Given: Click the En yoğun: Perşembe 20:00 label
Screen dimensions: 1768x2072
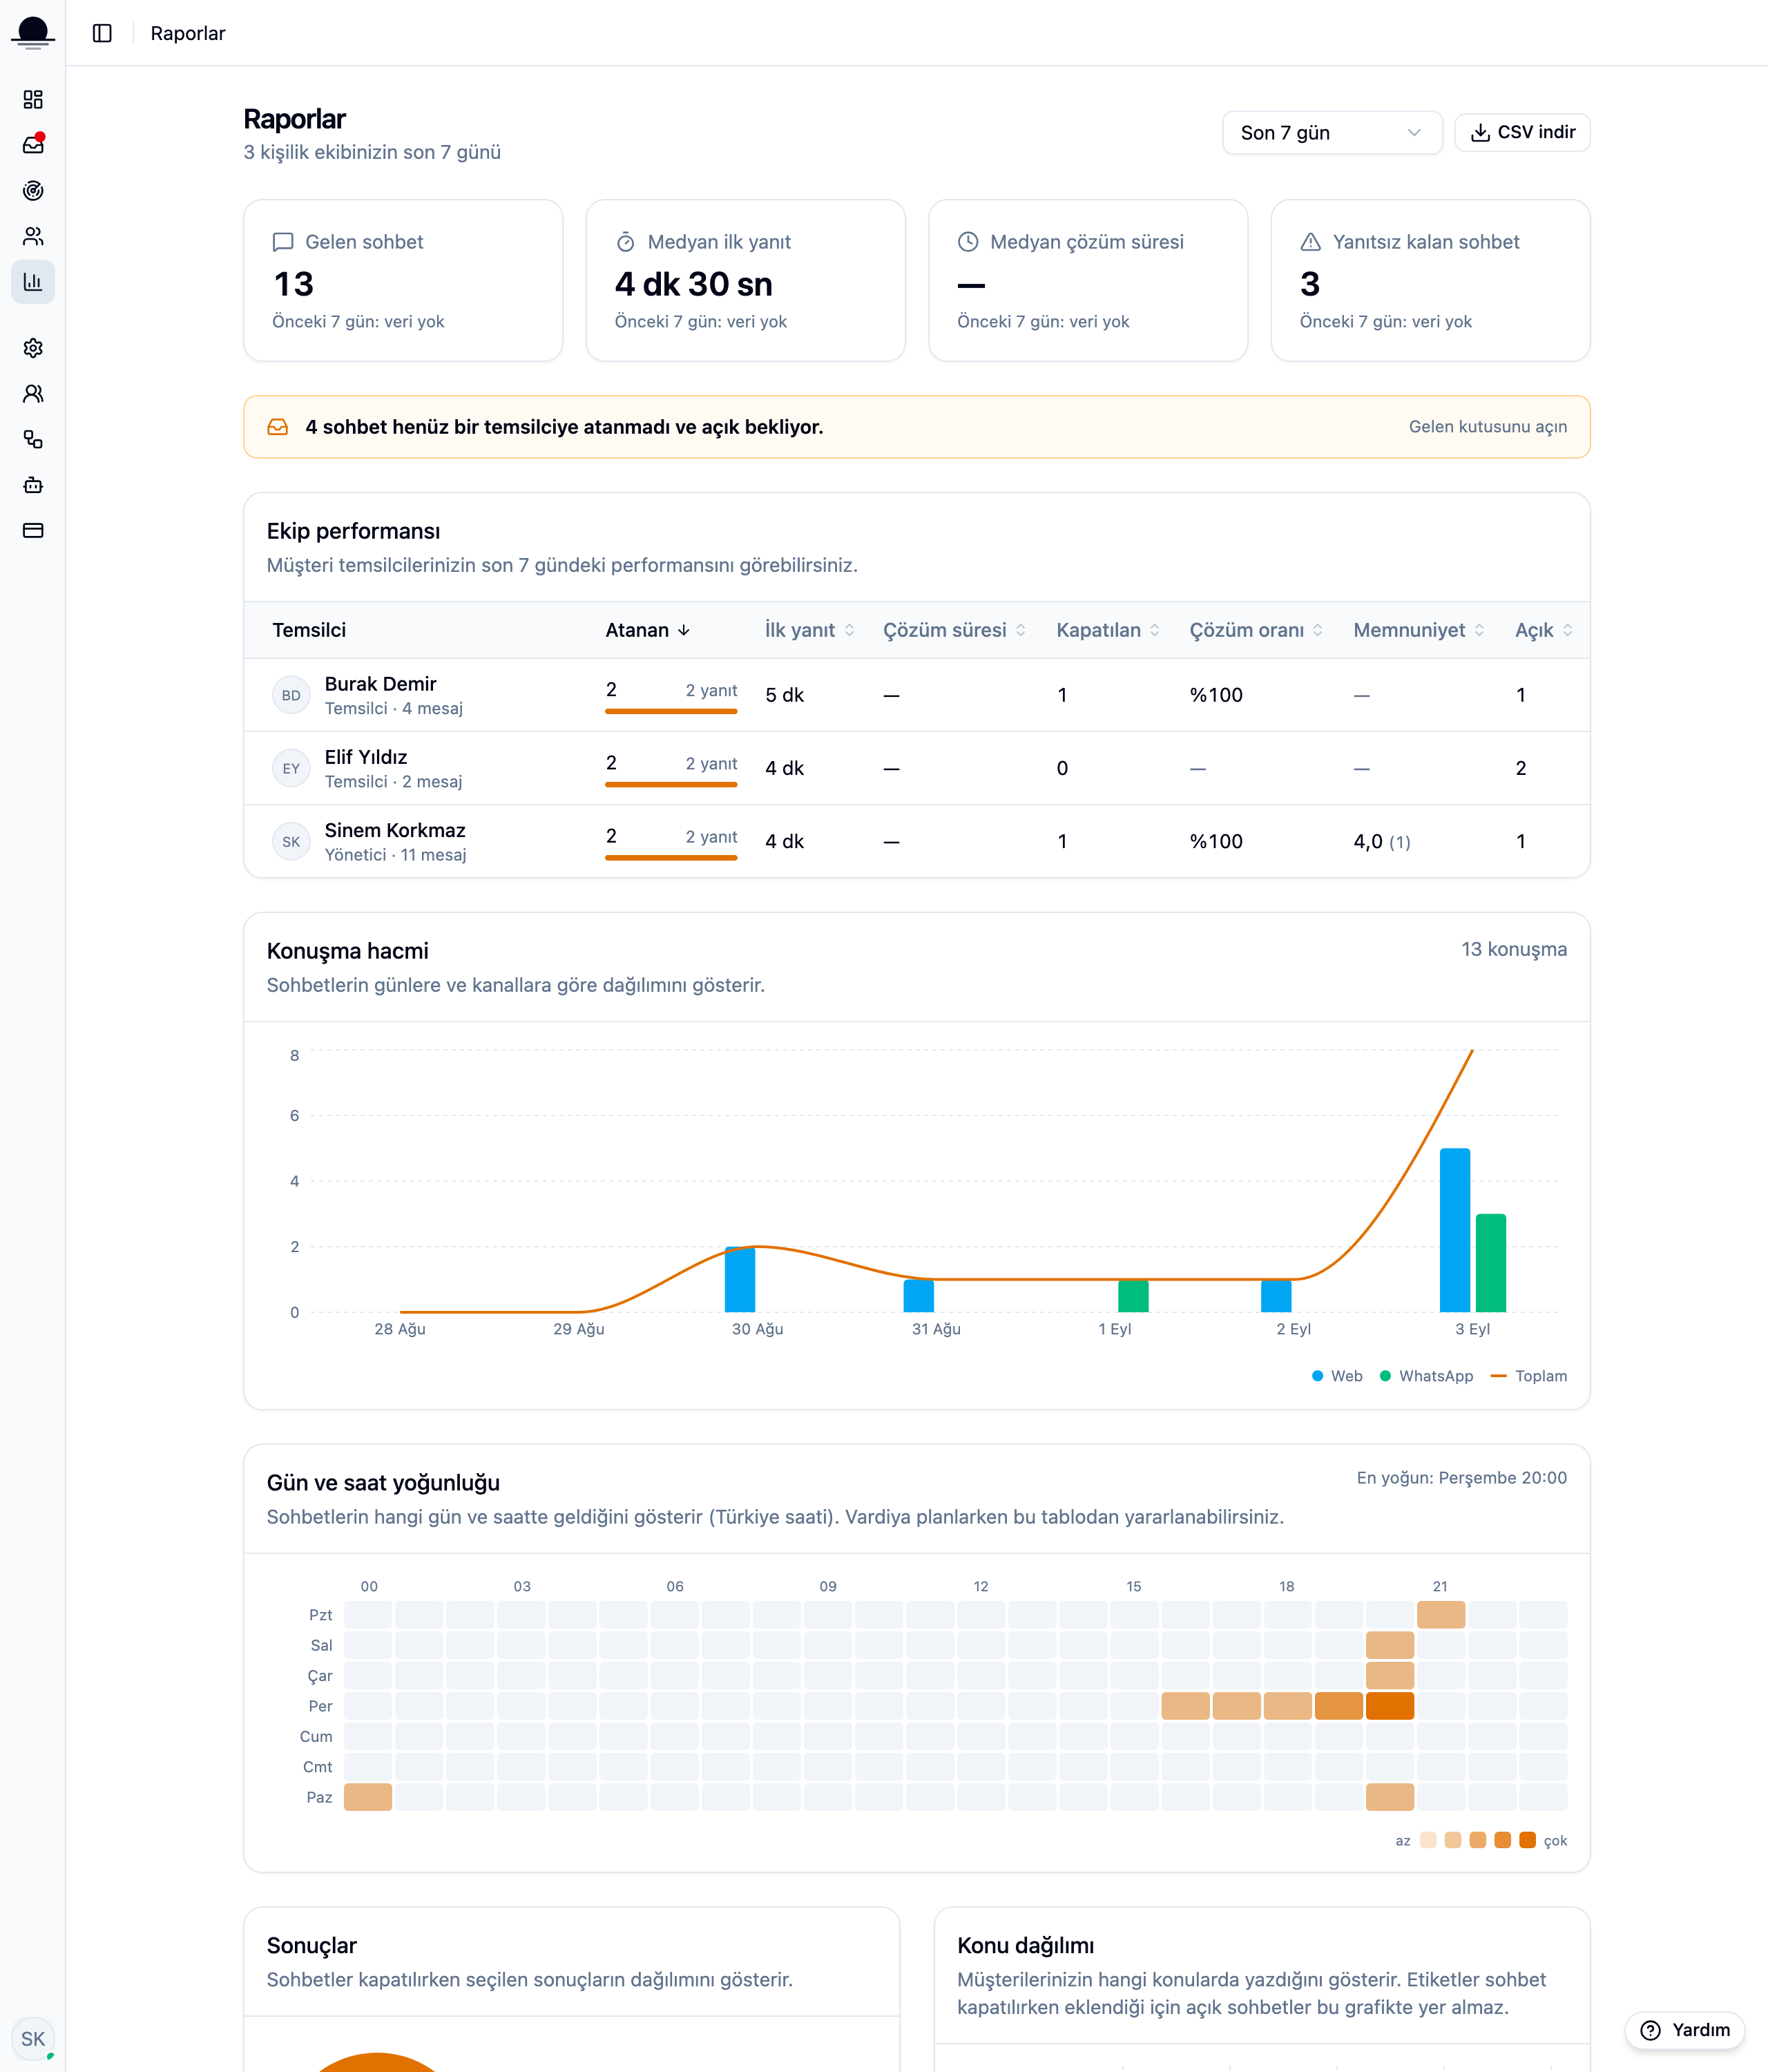Looking at the screenshot, I should pos(1462,1478).
